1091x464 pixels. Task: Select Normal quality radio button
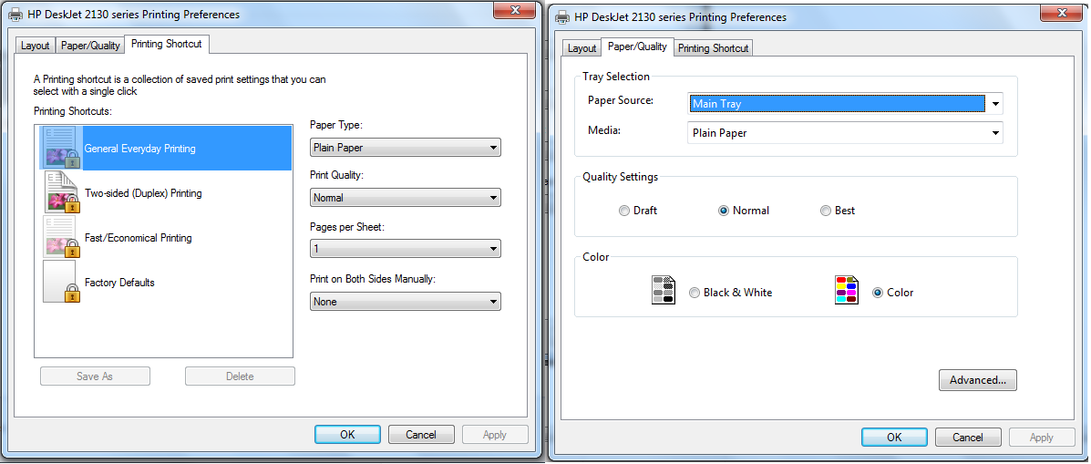point(724,211)
